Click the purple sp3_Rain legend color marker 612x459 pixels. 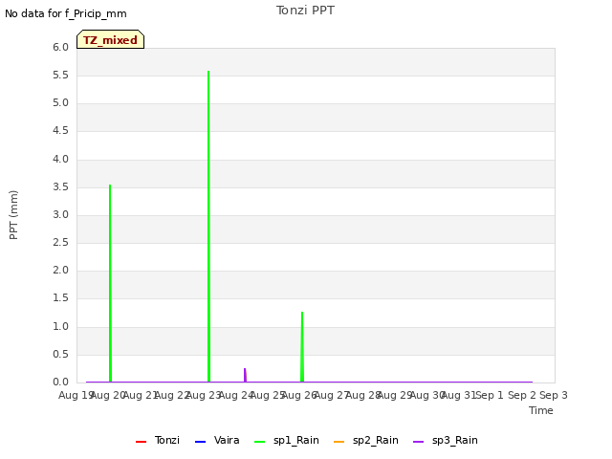point(419,442)
